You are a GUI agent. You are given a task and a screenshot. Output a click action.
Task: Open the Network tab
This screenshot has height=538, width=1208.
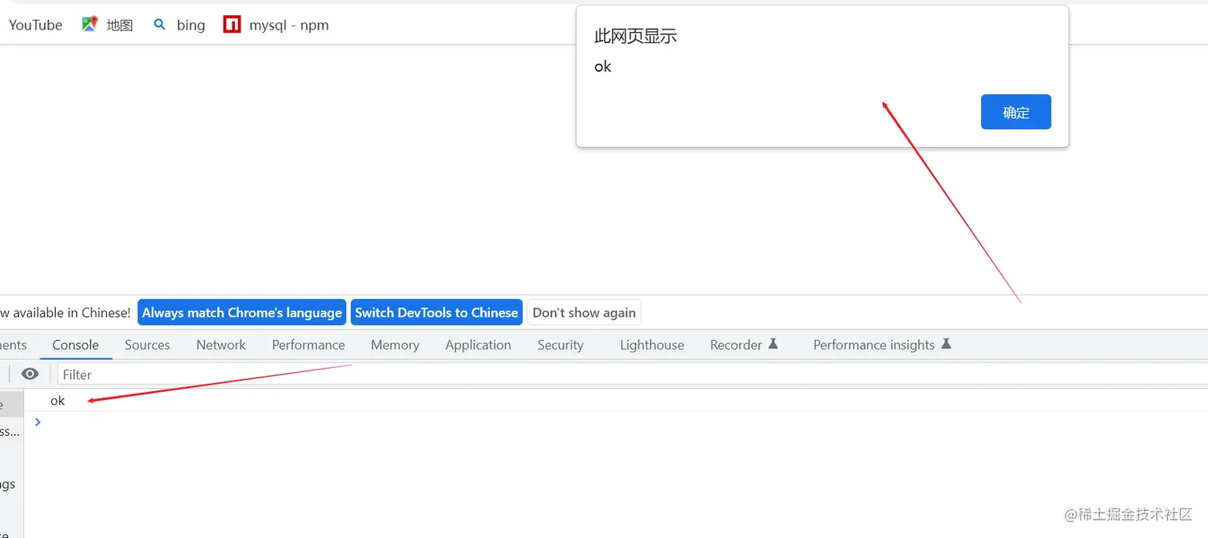[221, 344]
